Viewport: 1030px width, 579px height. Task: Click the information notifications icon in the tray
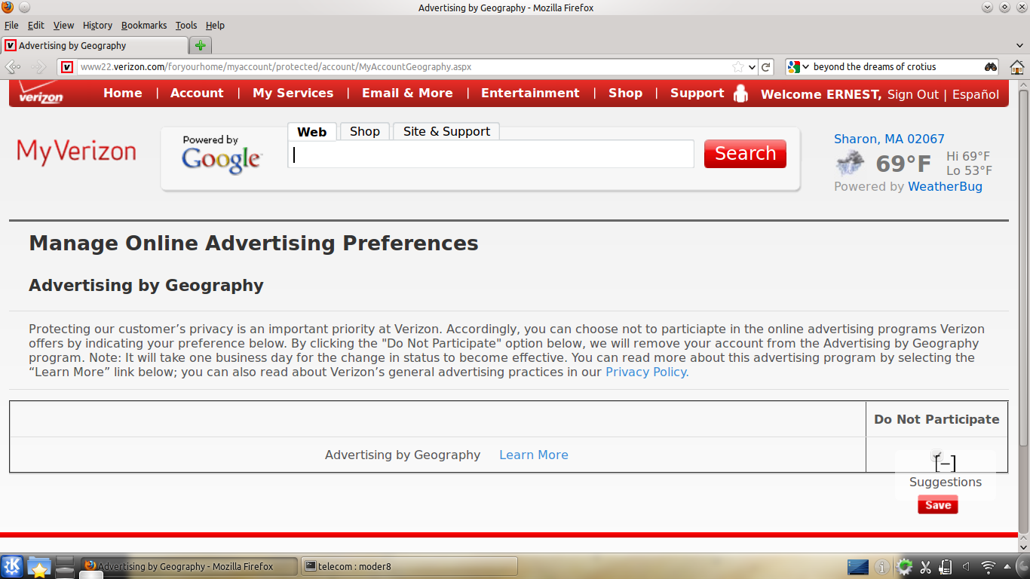pyautogui.click(x=881, y=566)
